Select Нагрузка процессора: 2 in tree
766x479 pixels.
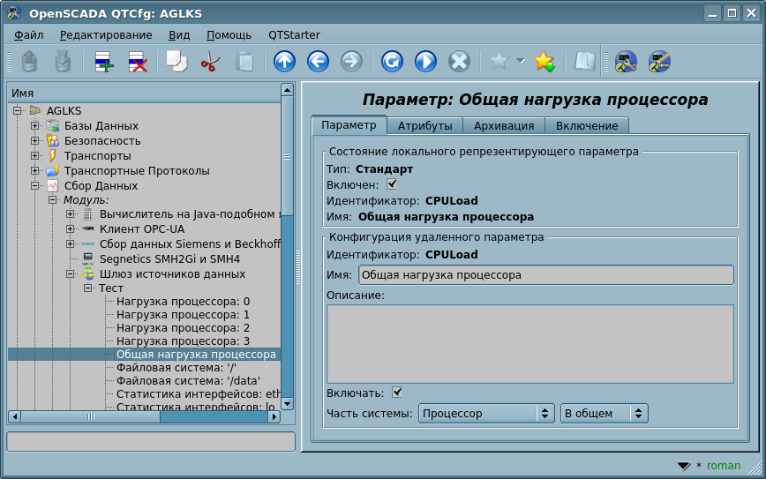183,328
